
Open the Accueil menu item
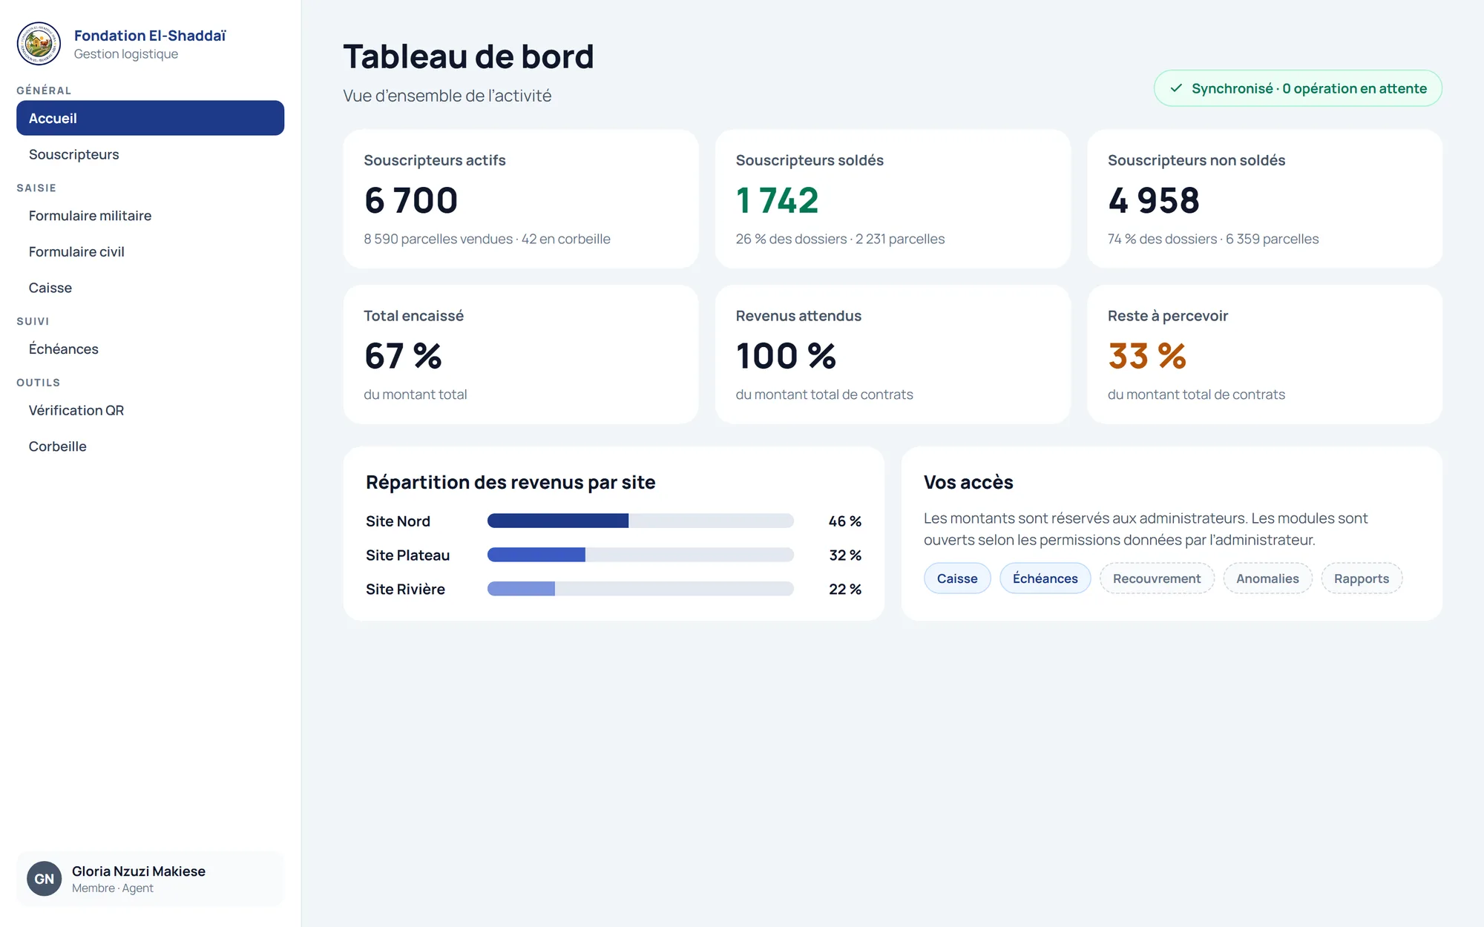[x=150, y=118]
